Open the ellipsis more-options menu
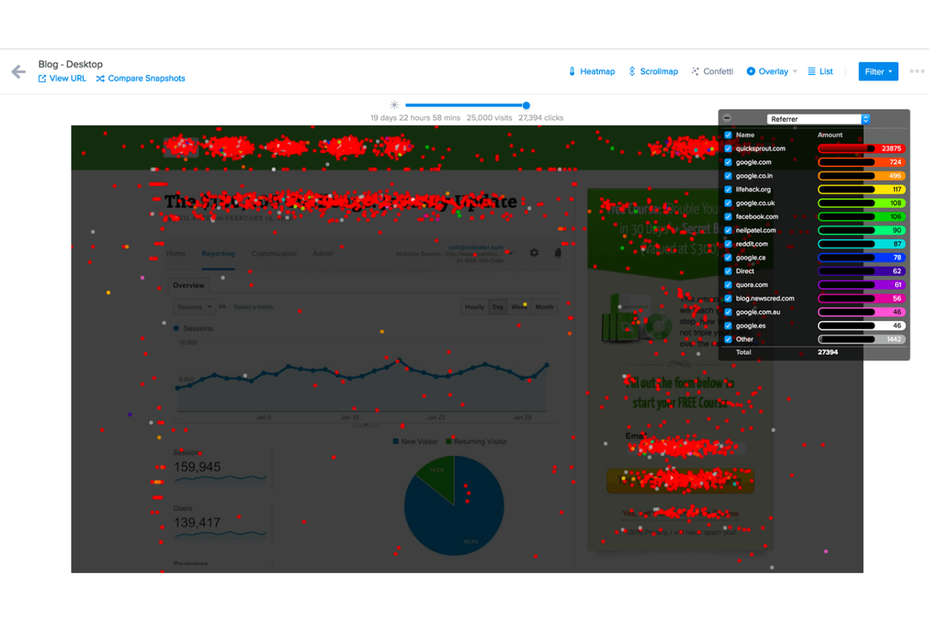929x620 pixels. click(917, 71)
